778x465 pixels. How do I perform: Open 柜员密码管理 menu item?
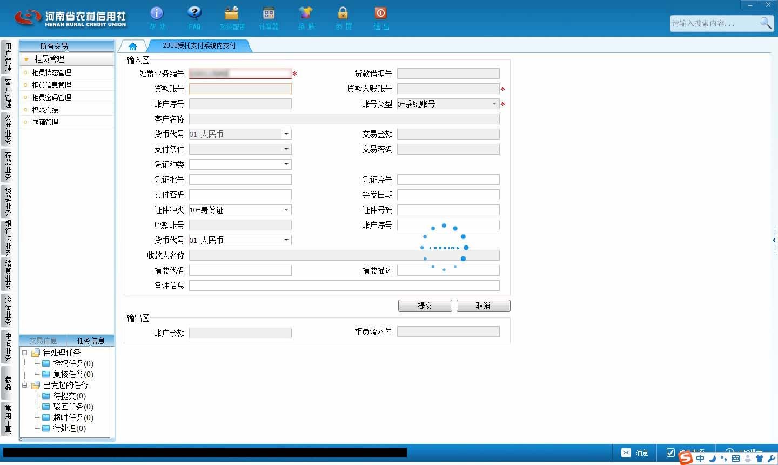pyautogui.click(x=51, y=97)
